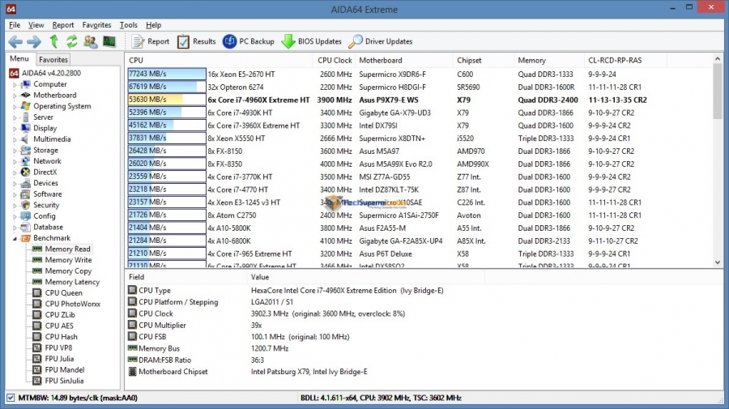Open CPU AES benchmark
The image size is (729, 409).
58,326
